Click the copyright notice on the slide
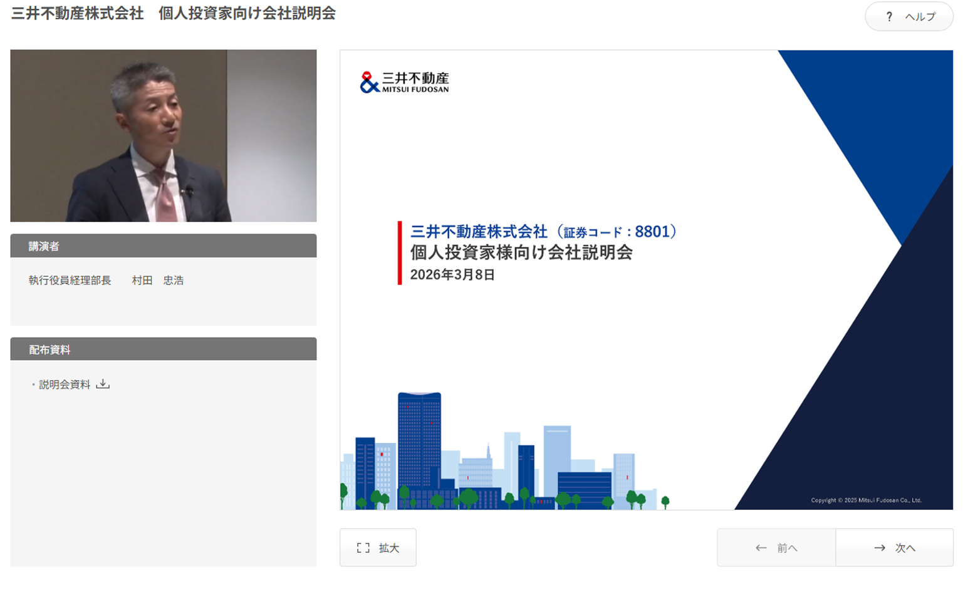This screenshot has height=597, width=973. click(x=866, y=500)
